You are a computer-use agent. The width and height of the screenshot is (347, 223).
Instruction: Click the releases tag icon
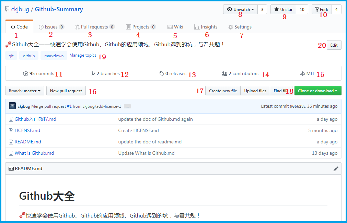click(x=162, y=74)
